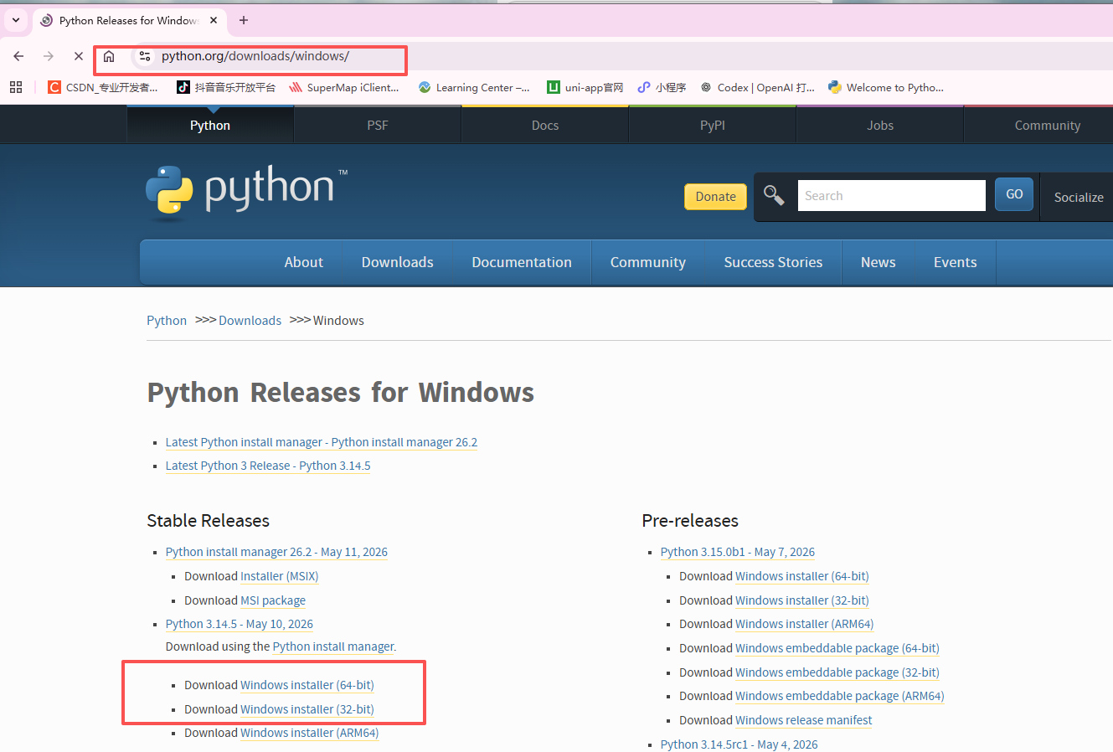Open site information icon beside the URL
Screen dimensions: 1113x752
point(145,56)
